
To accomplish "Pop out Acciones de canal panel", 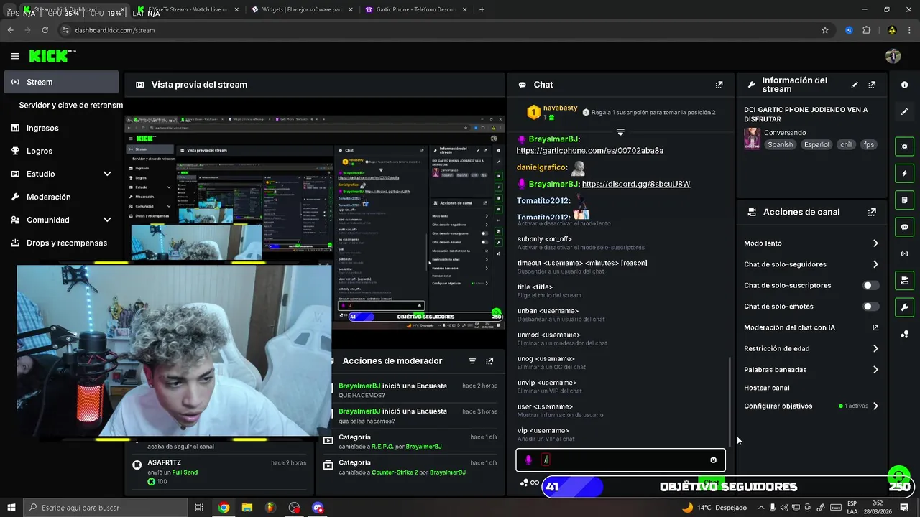I will coord(872,212).
